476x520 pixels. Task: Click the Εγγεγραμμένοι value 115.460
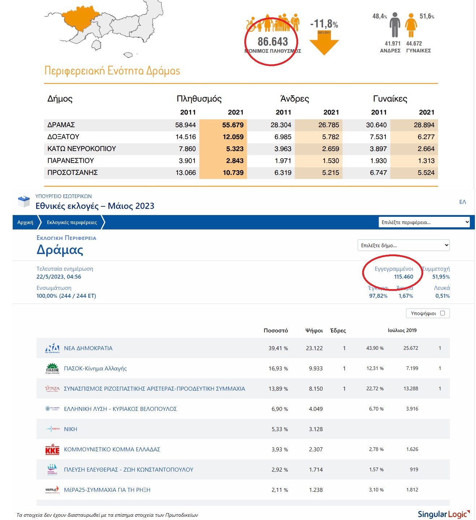(404, 277)
